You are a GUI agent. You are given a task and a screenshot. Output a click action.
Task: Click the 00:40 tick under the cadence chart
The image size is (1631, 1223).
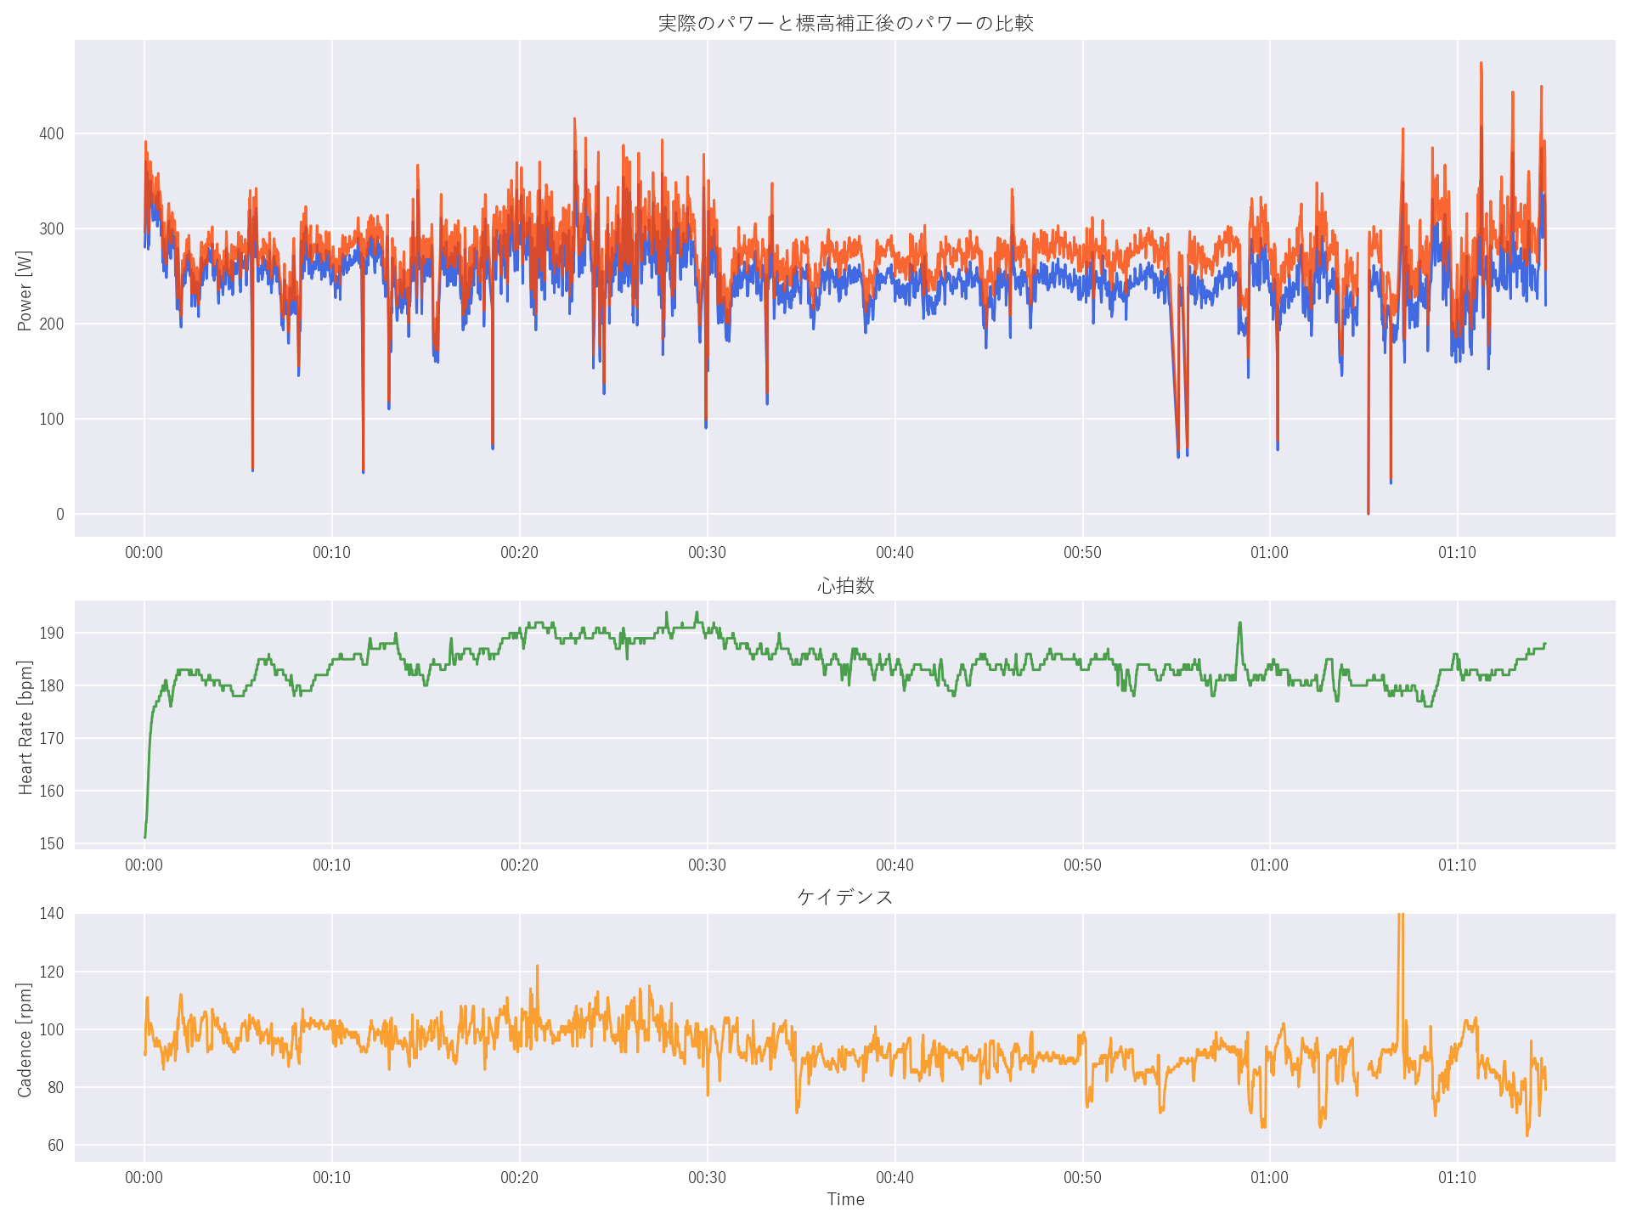pos(895,1178)
